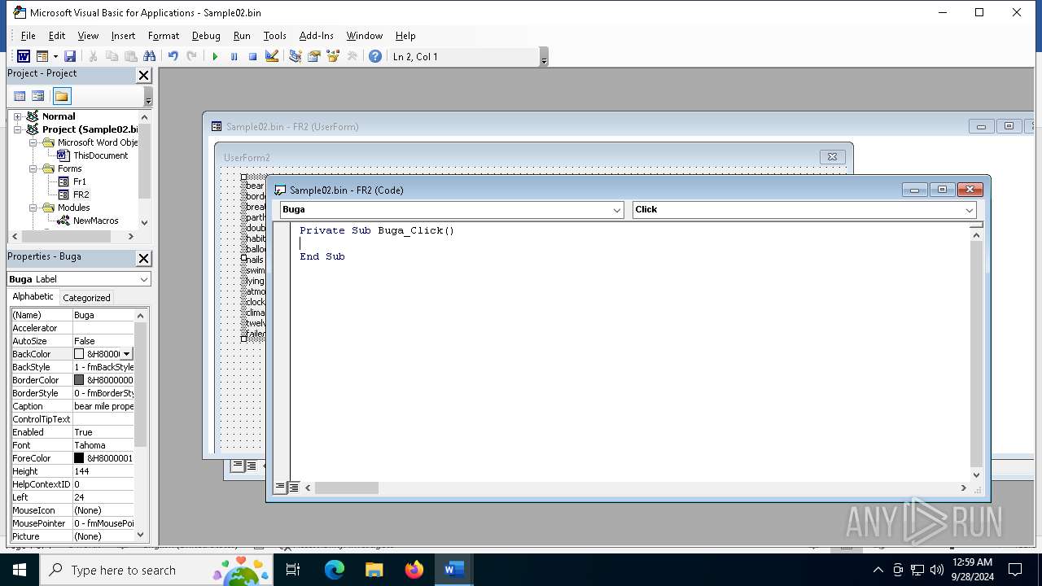The width and height of the screenshot is (1042, 586).
Task: Switch to the Categorized properties tab
Action: tap(86, 298)
